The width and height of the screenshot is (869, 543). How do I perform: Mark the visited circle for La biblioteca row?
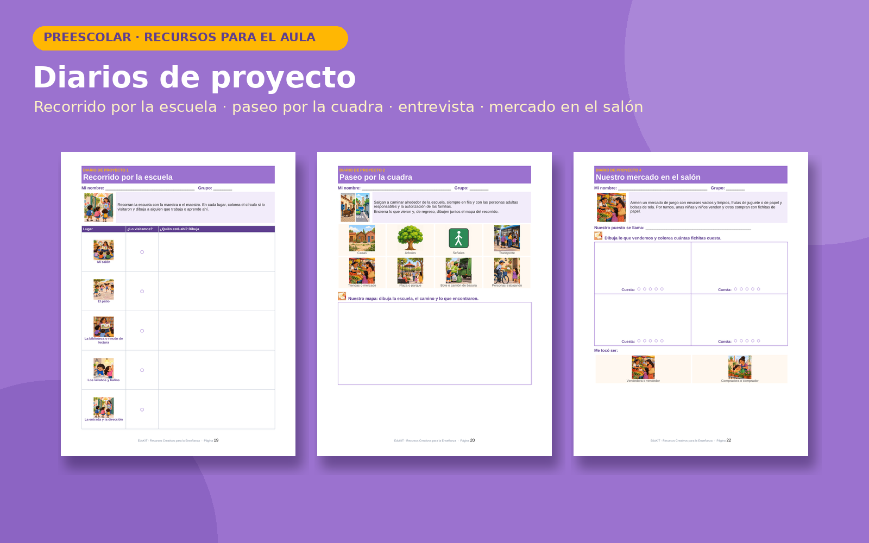click(142, 331)
